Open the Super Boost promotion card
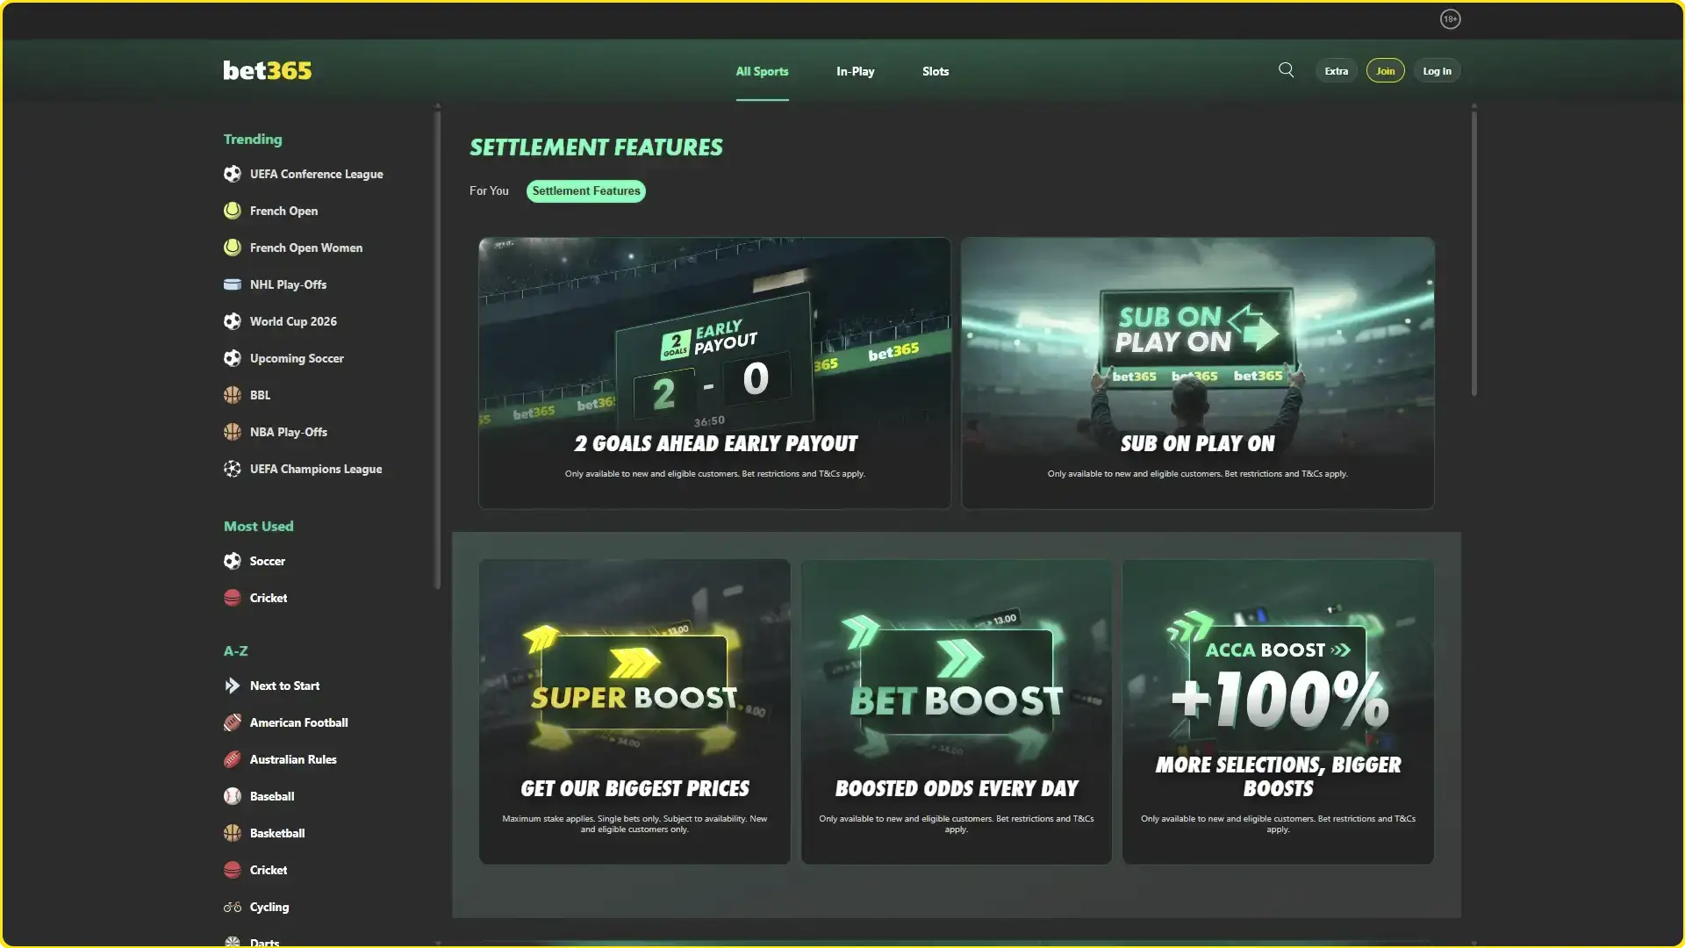The height and width of the screenshot is (948, 1685). [x=635, y=712]
